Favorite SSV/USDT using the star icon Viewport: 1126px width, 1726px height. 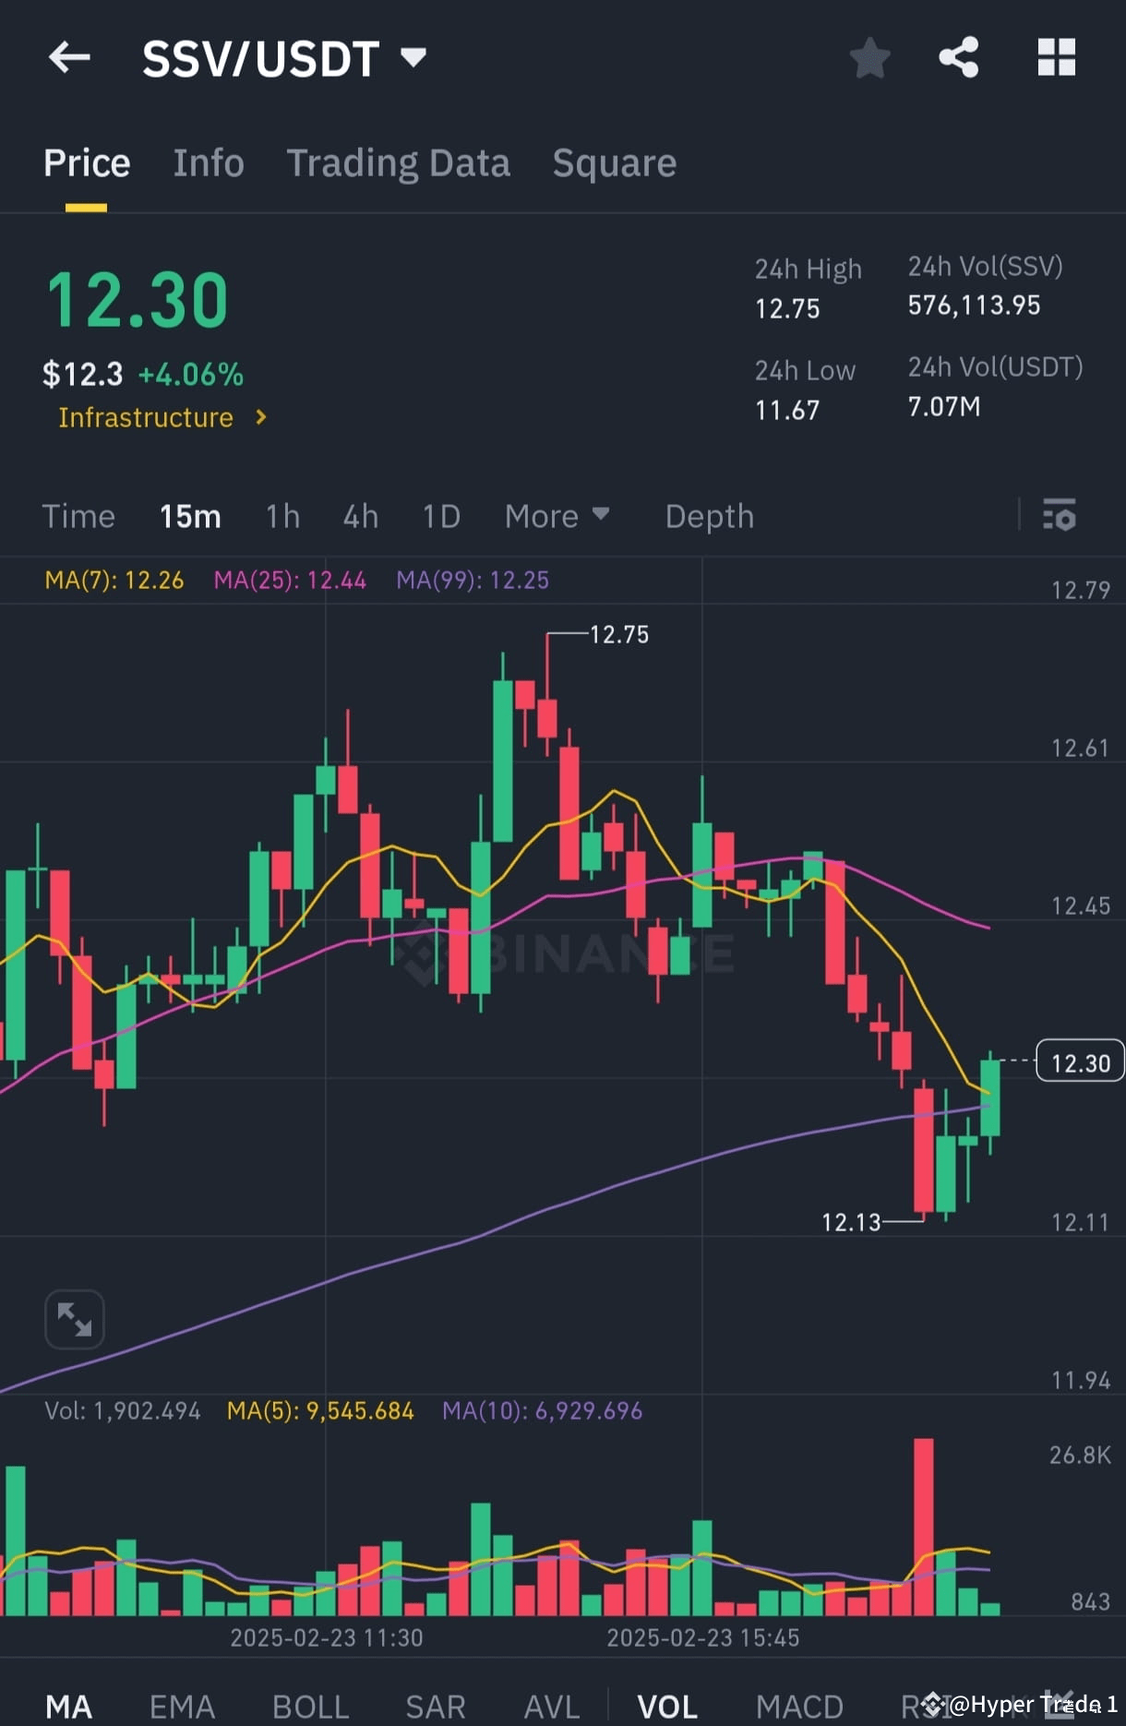[x=868, y=57]
